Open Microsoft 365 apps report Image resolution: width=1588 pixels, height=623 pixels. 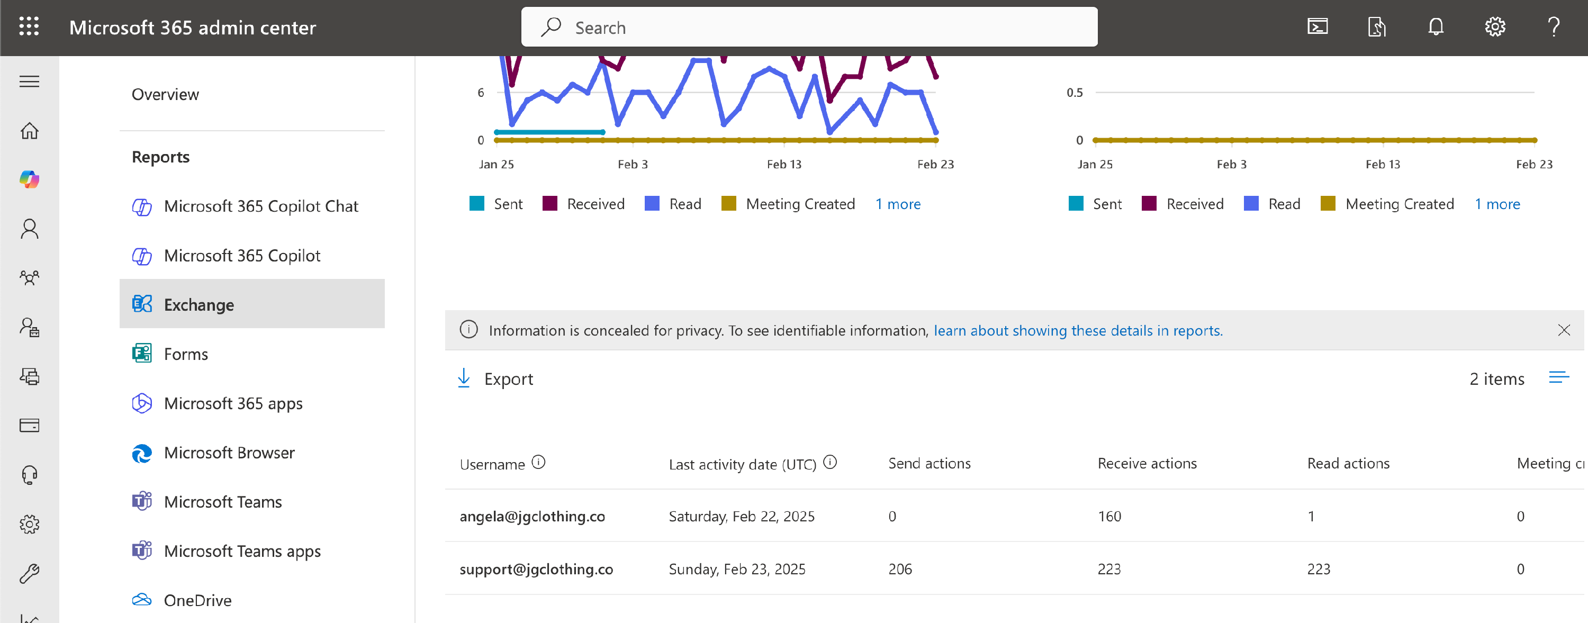tap(251, 403)
